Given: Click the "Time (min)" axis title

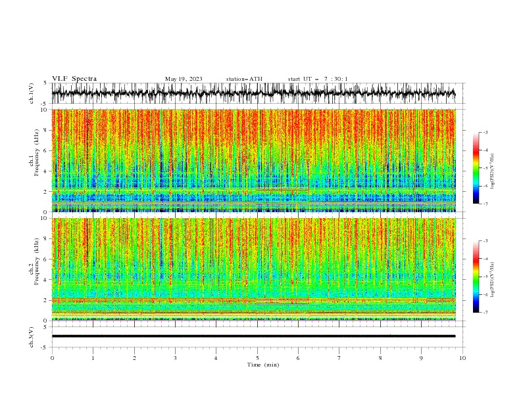Looking at the screenshot, I should 263,365.
